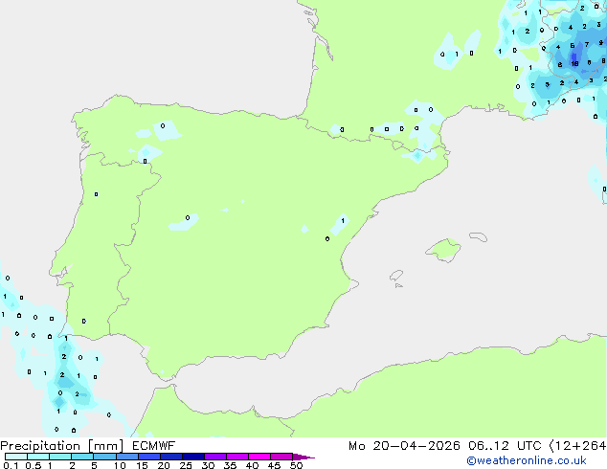Choose the 30 to 35 mm purple swatch
This screenshot has width=607, height=469.
click(x=214, y=457)
